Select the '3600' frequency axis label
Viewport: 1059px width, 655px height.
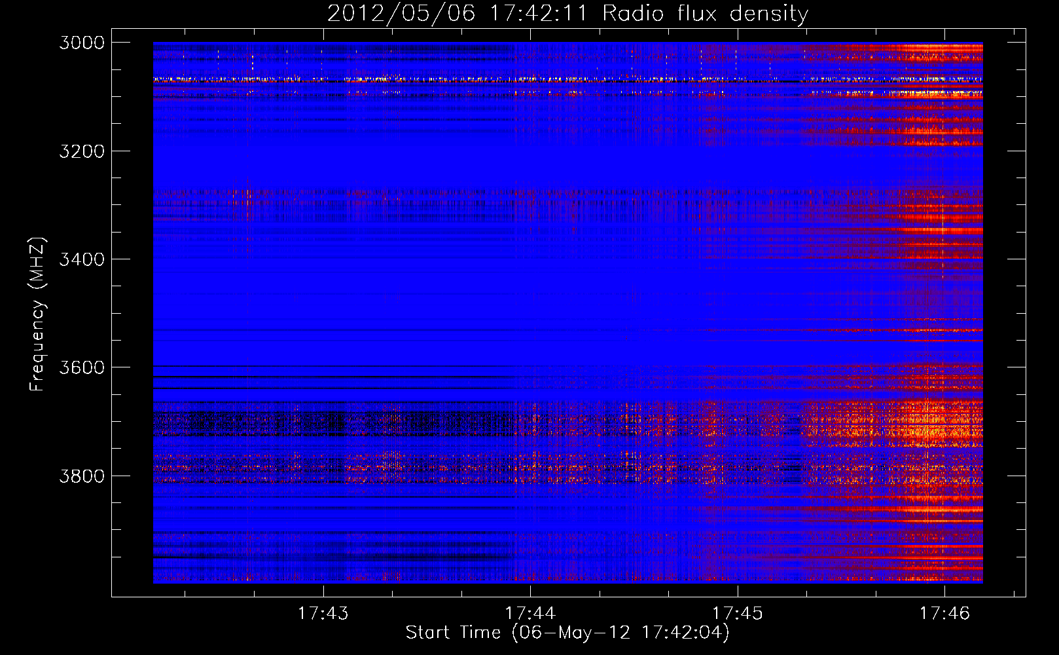[82, 367]
